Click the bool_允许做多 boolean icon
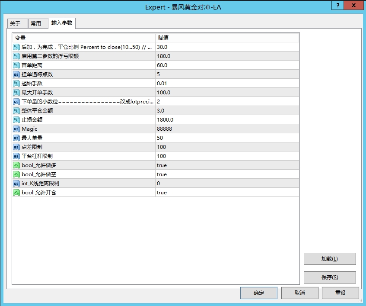This screenshot has width=366, height=306. point(16,165)
